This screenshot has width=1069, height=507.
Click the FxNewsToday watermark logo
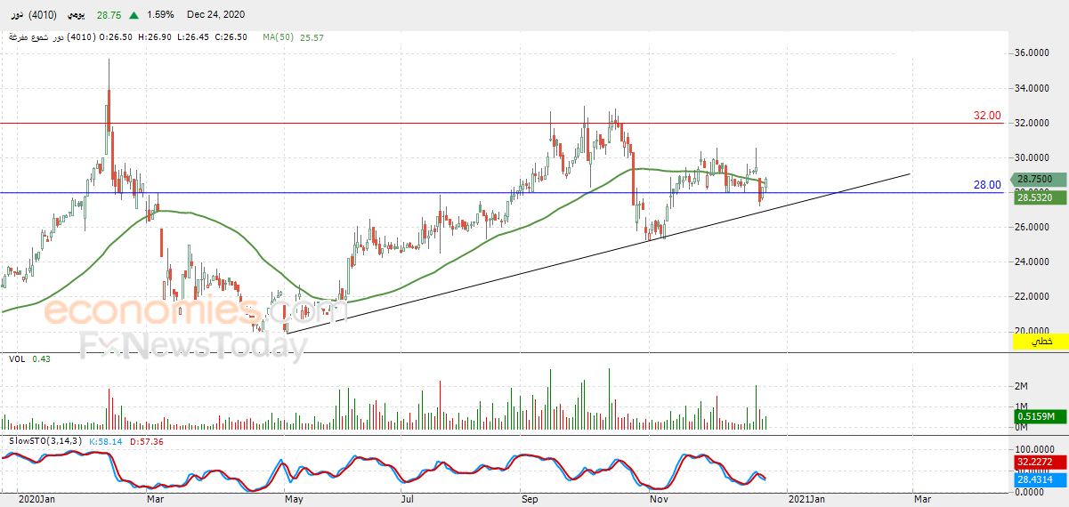(194, 346)
